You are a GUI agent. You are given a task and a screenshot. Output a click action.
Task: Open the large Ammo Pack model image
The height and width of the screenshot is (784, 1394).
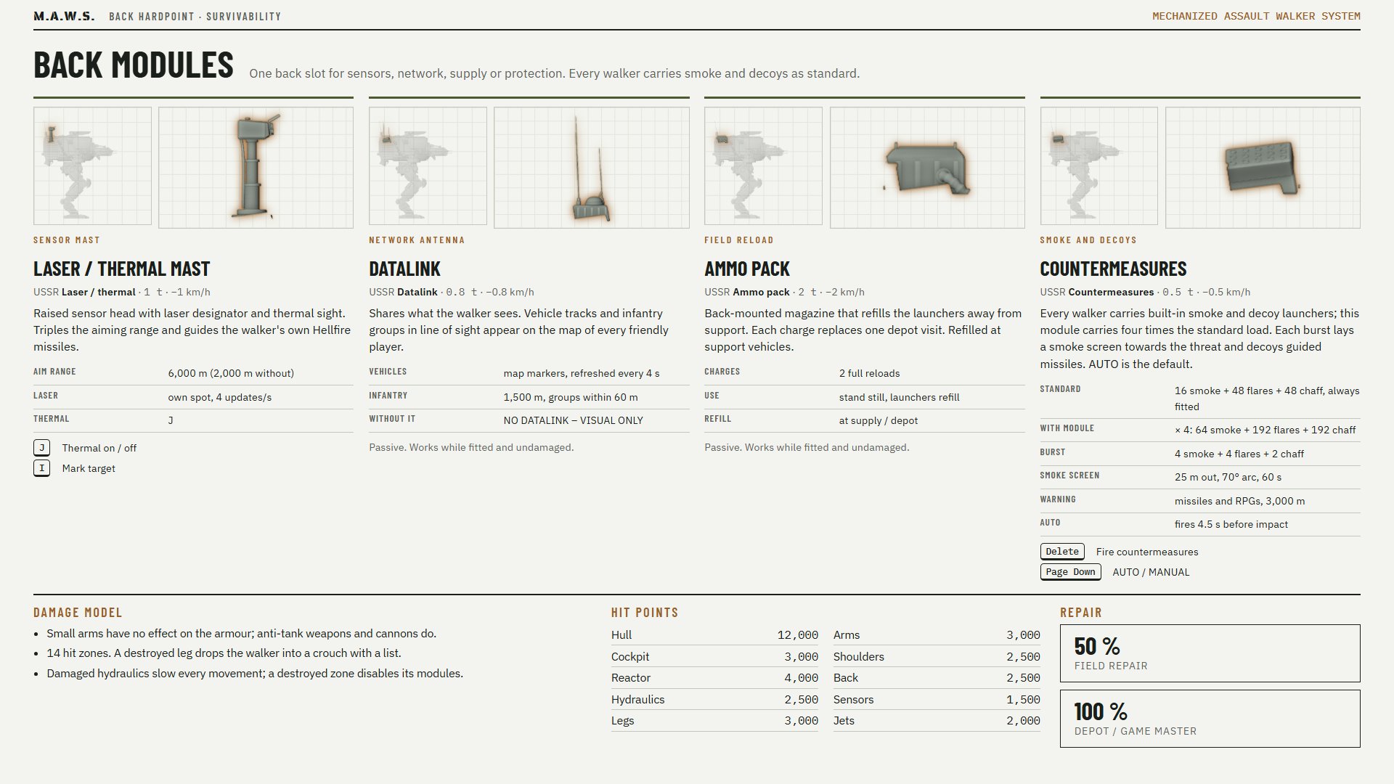tap(927, 168)
